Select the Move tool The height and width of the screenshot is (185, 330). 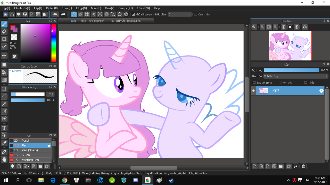click(x=4, y=55)
